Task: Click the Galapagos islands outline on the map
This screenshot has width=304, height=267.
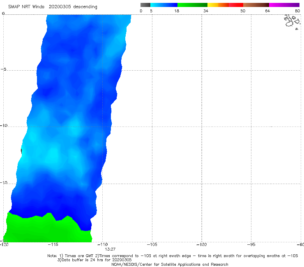Action: click(x=292, y=21)
